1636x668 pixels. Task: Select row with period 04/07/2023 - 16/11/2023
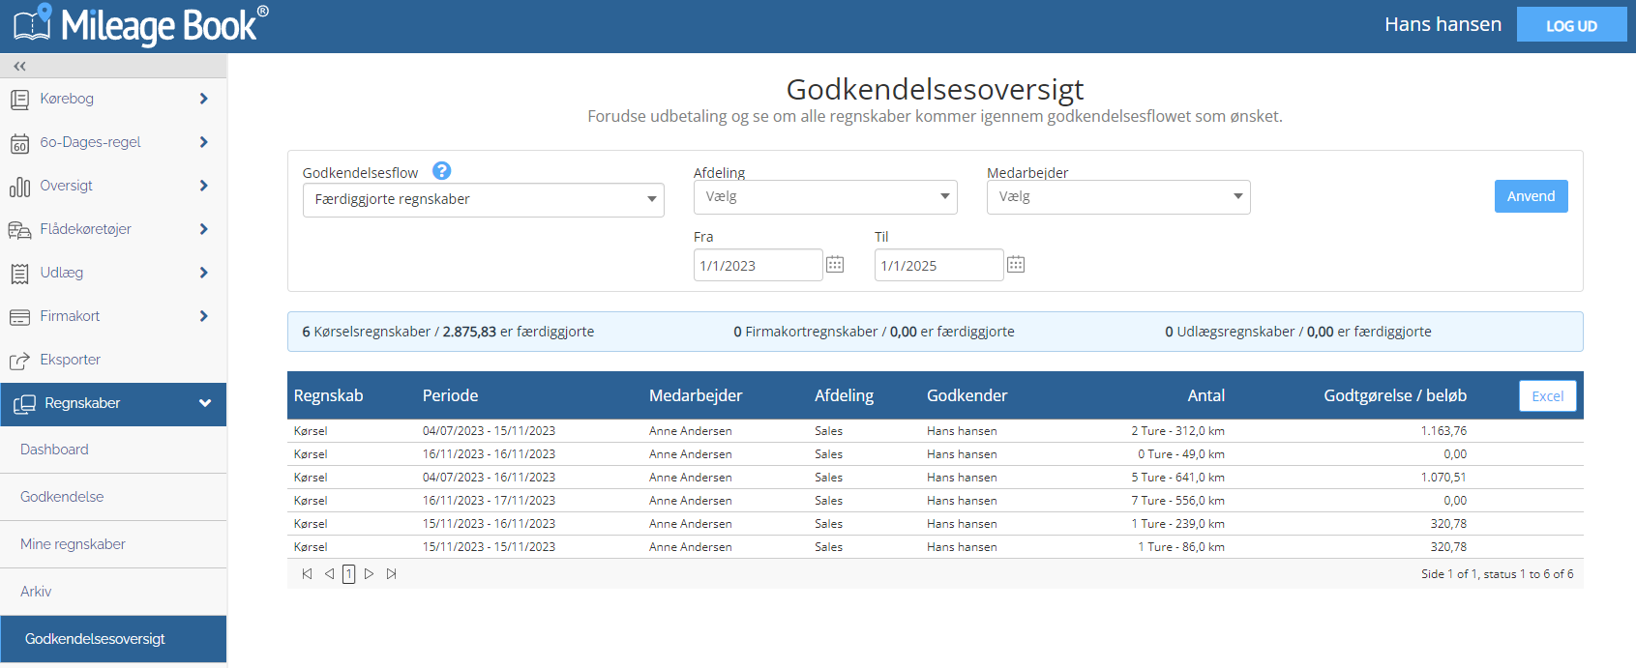(x=935, y=478)
